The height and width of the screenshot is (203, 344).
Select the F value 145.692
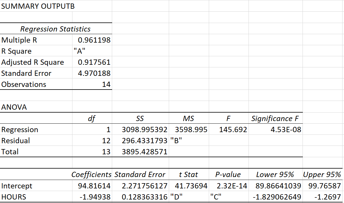coord(233,129)
